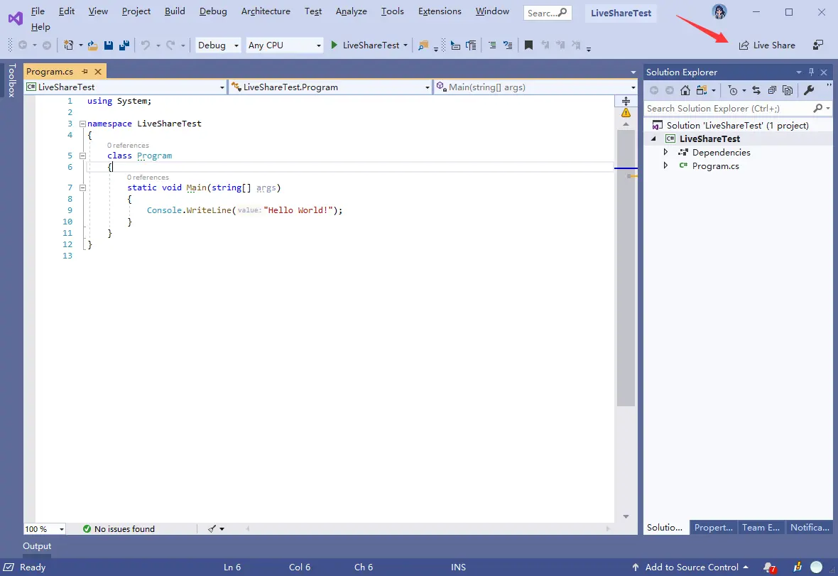Click the Visual Studio search box
This screenshot has height=576, width=838.
(548, 13)
